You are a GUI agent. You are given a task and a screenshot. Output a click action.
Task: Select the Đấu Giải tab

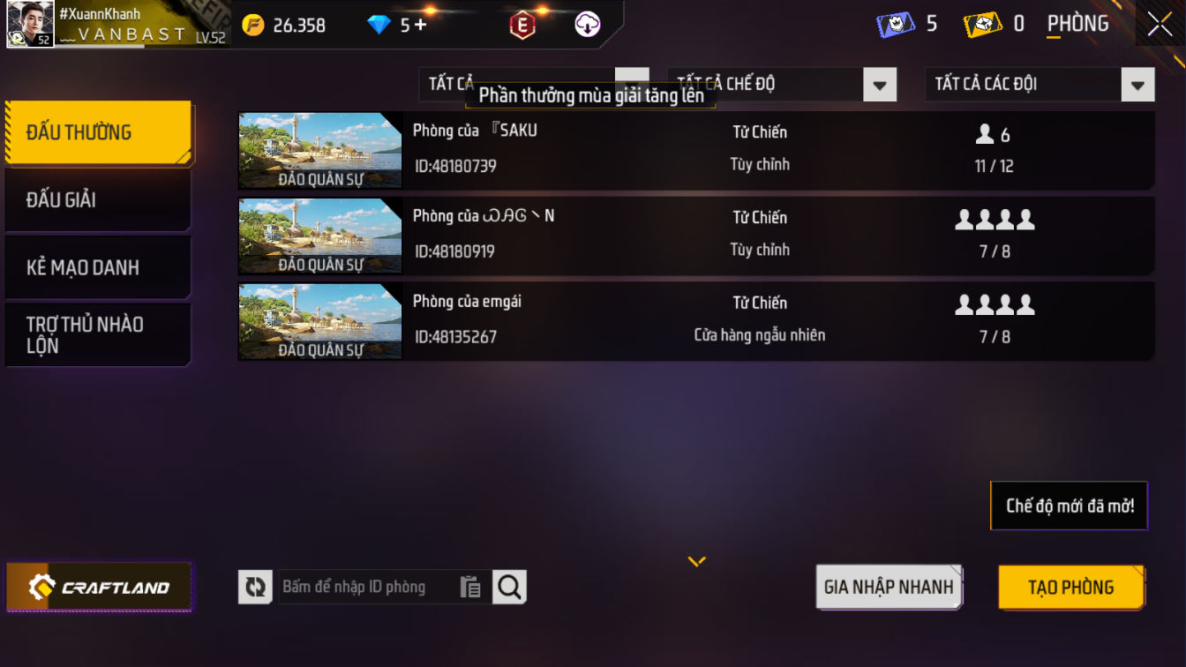point(98,200)
